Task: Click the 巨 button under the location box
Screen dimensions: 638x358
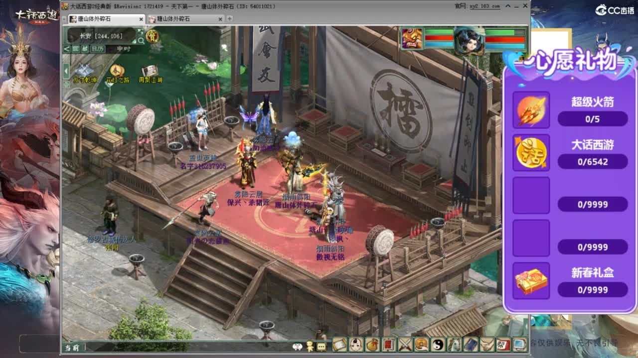Action: tap(76, 49)
